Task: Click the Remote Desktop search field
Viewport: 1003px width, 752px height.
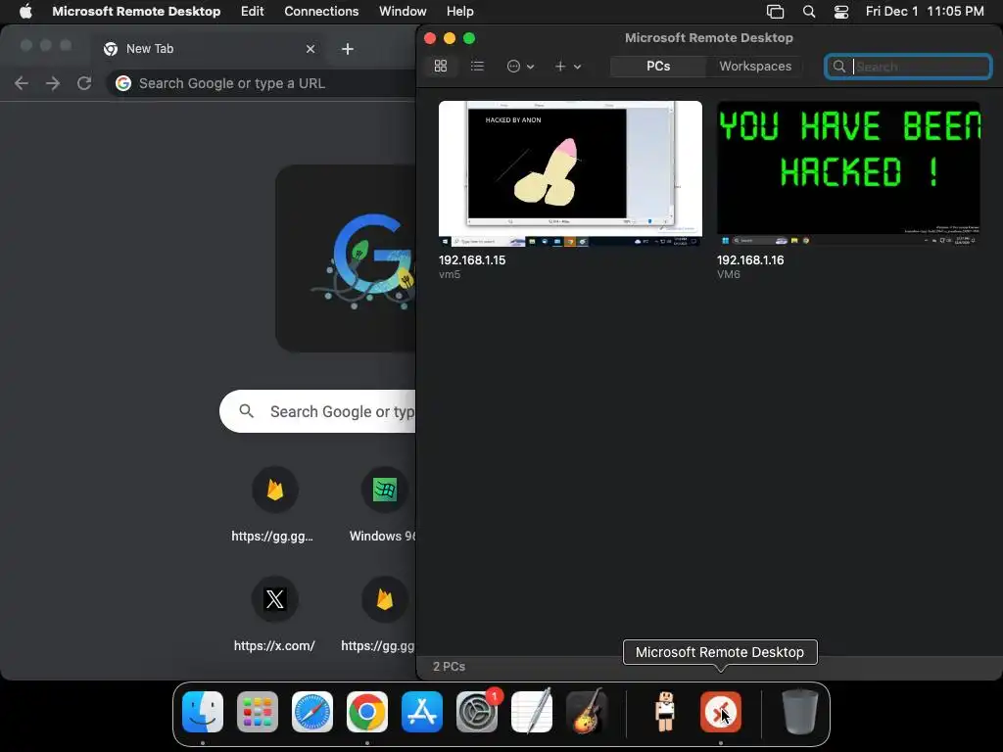Action: tap(908, 67)
